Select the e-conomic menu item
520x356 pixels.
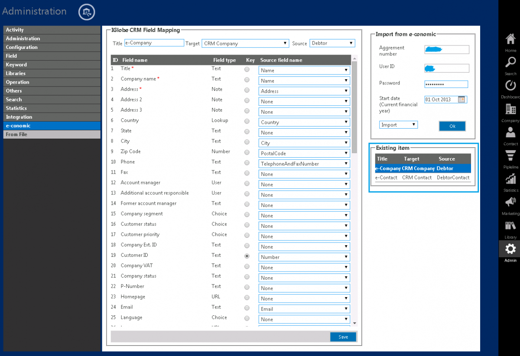tap(52, 126)
